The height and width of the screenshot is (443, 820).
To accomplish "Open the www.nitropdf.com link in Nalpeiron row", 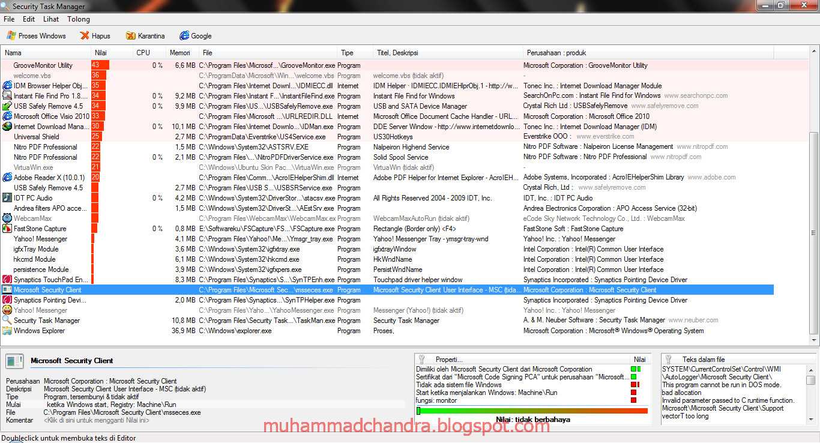I will 702,146.
